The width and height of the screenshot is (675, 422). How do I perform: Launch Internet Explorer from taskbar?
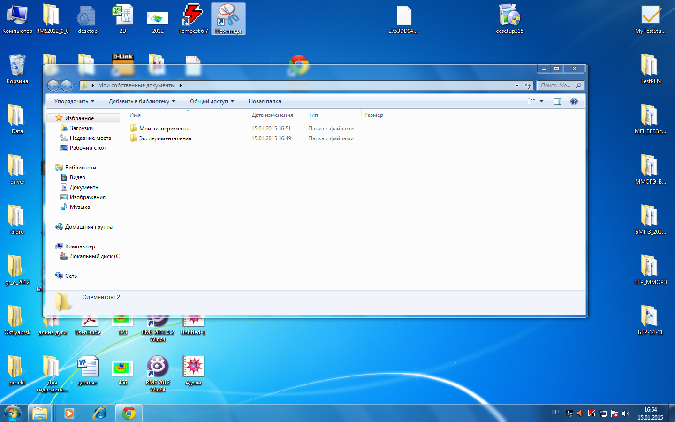pyautogui.click(x=100, y=413)
